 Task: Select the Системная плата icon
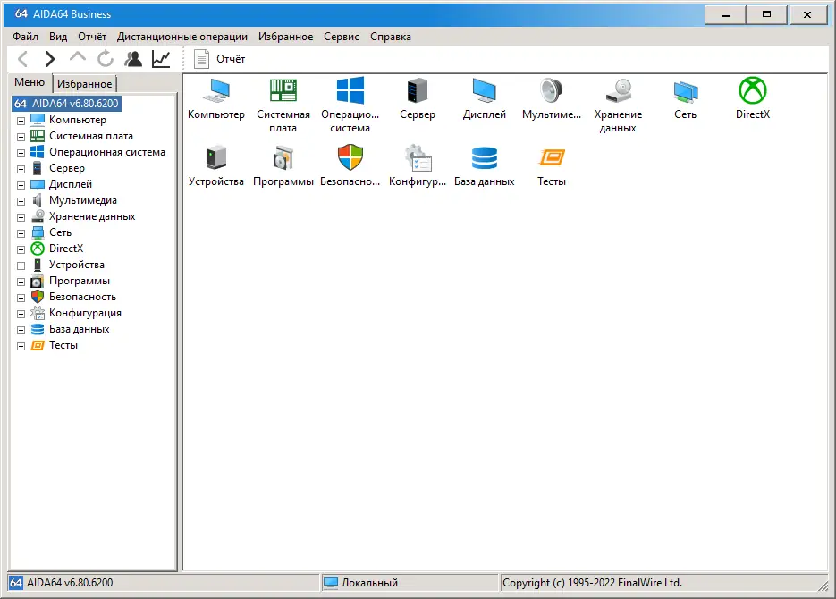click(283, 92)
